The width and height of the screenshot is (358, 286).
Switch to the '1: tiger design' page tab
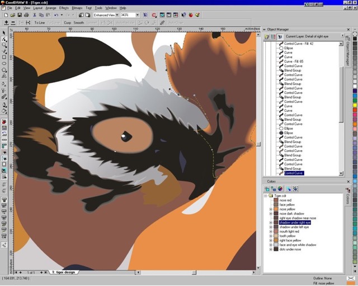pyautogui.click(x=63, y=273)
